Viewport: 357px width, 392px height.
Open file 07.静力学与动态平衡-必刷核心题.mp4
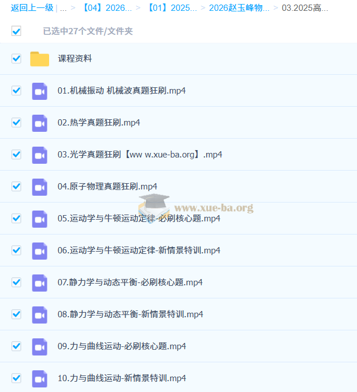point(130,282)
